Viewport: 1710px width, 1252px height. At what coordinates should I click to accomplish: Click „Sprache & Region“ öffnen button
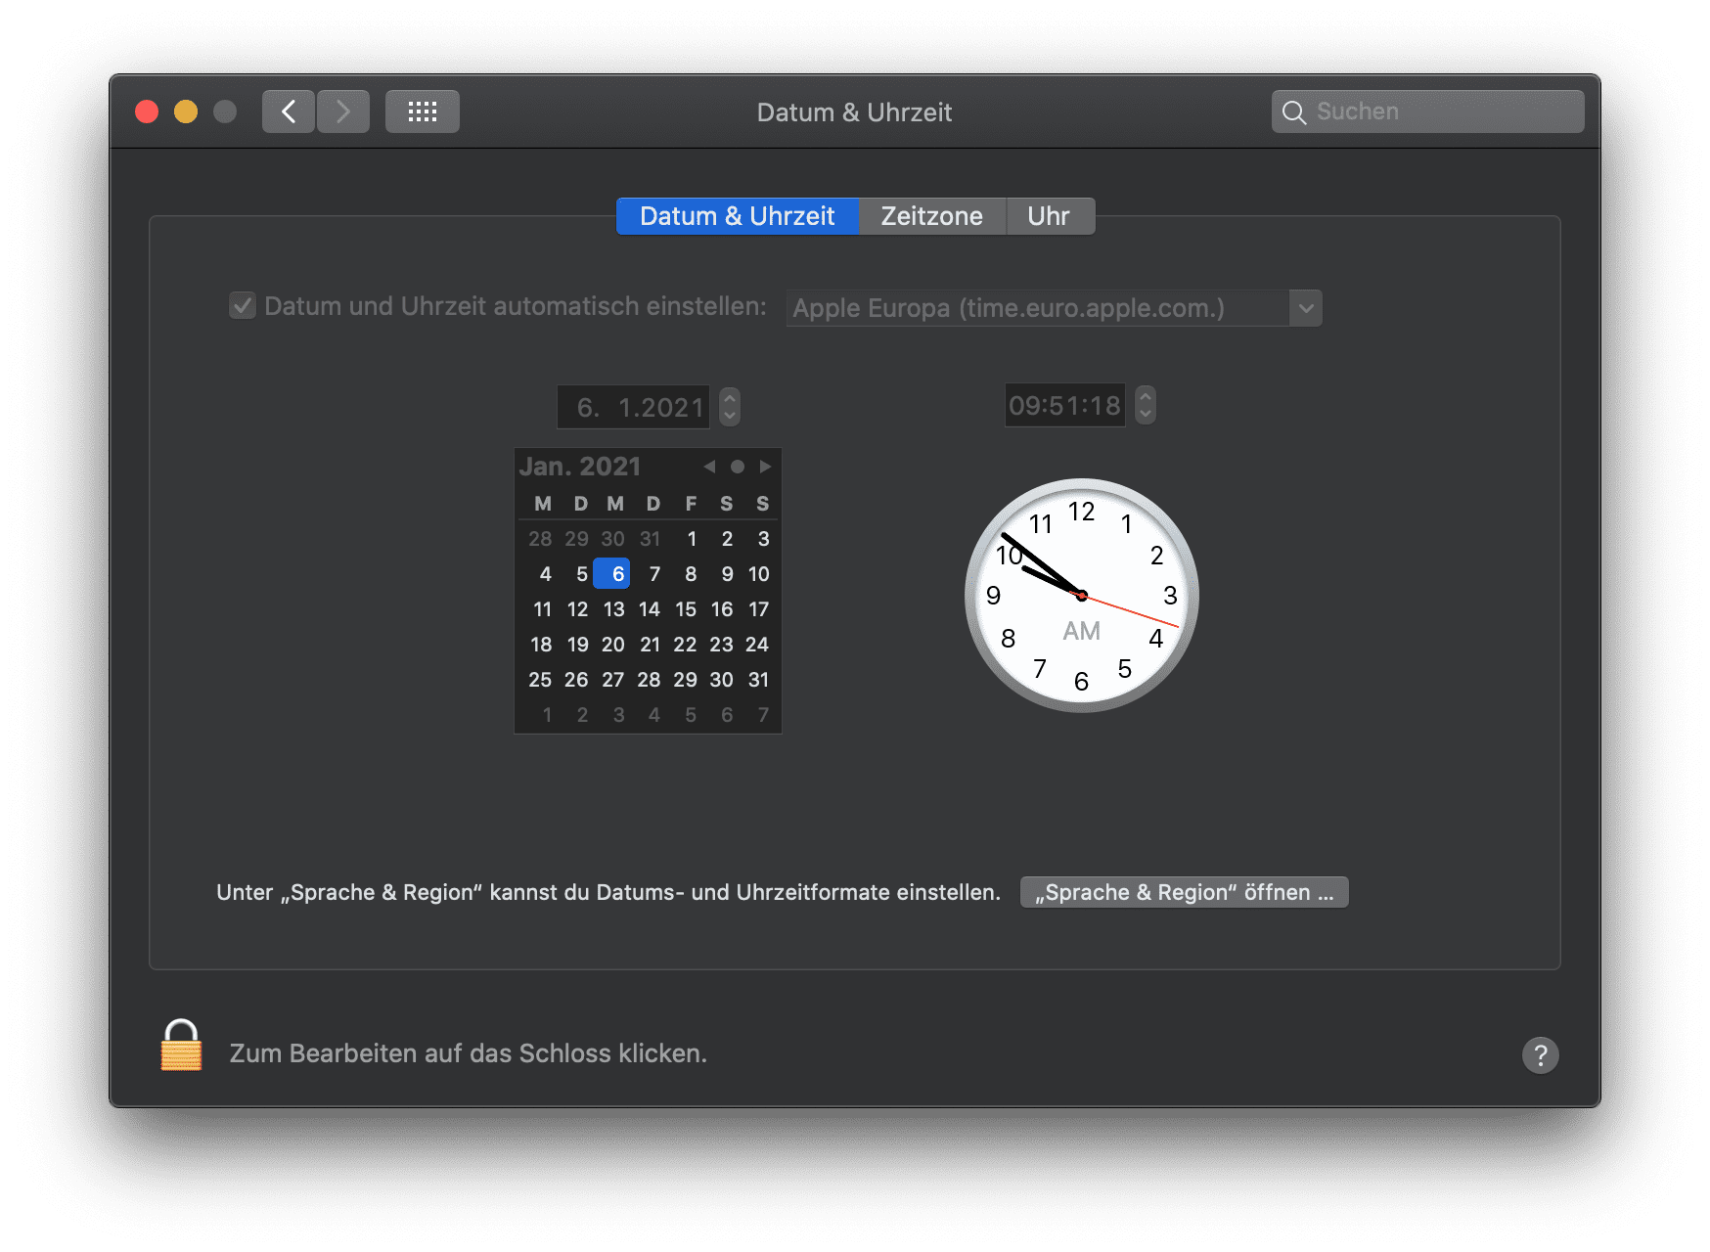coord(1184,892)
